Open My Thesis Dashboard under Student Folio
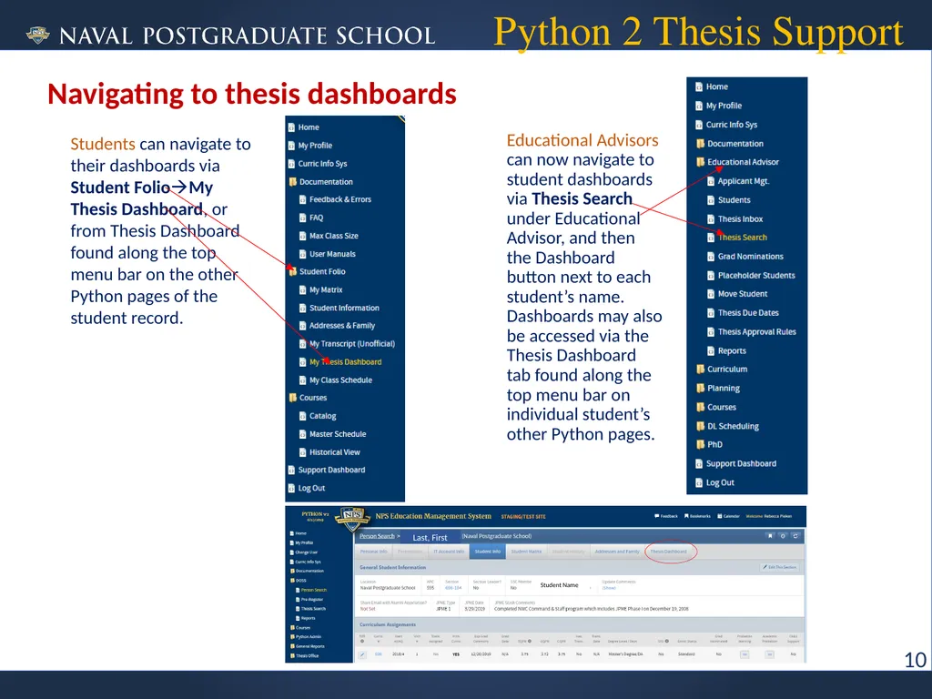932x699 pixels. tap(345, 362)
